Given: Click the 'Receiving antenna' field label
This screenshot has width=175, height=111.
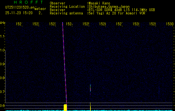Looking at the screenshot, I should [66, 13].
